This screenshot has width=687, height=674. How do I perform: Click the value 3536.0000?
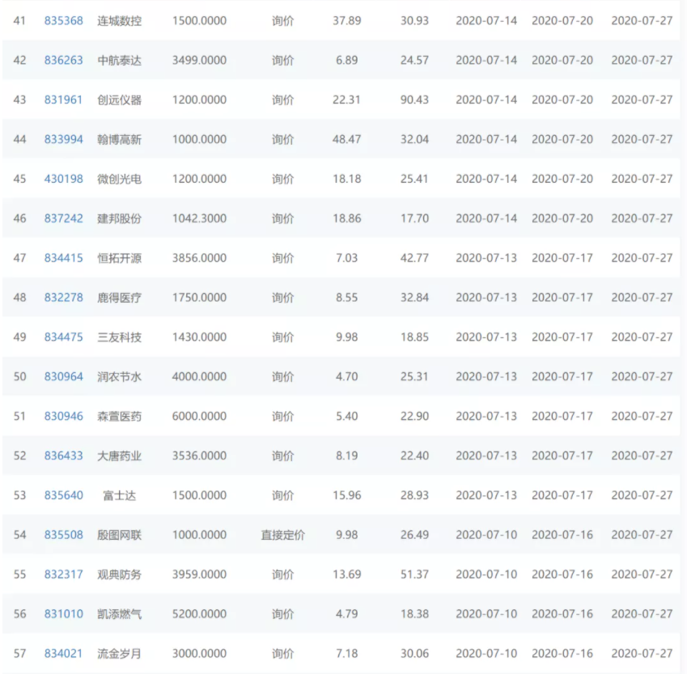[199, 456]
